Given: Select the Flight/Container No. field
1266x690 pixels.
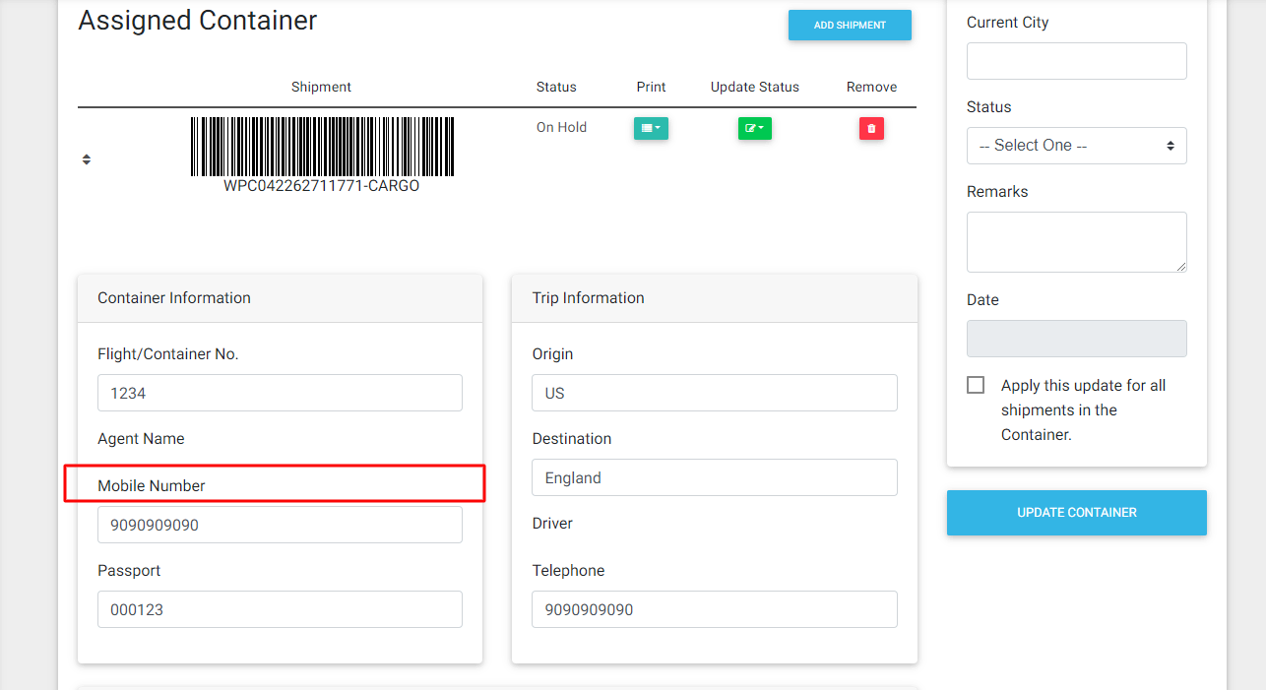Looking at the screenshot, I should [x=280, y=393].
